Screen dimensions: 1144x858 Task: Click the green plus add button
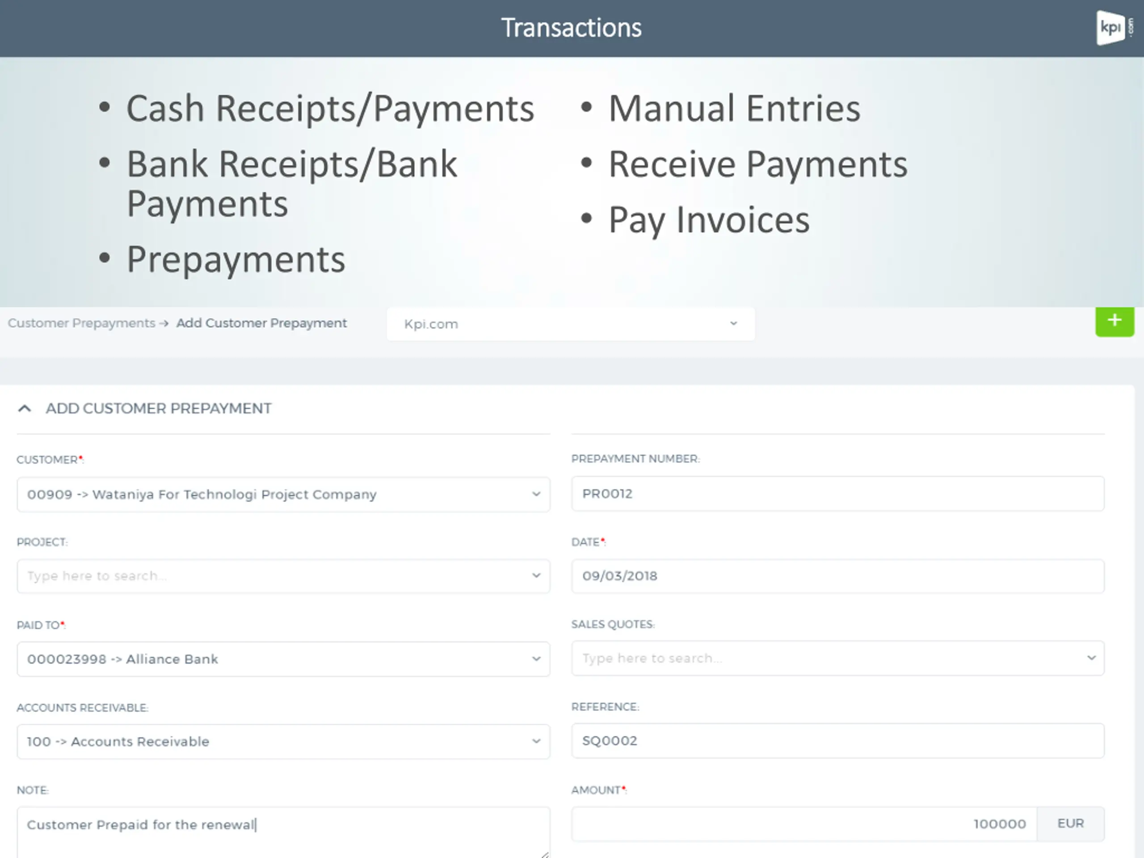(1115, 321)
